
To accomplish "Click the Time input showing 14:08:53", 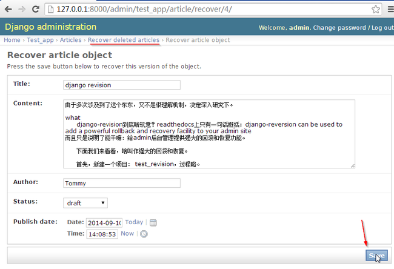I will pos(102,234).
